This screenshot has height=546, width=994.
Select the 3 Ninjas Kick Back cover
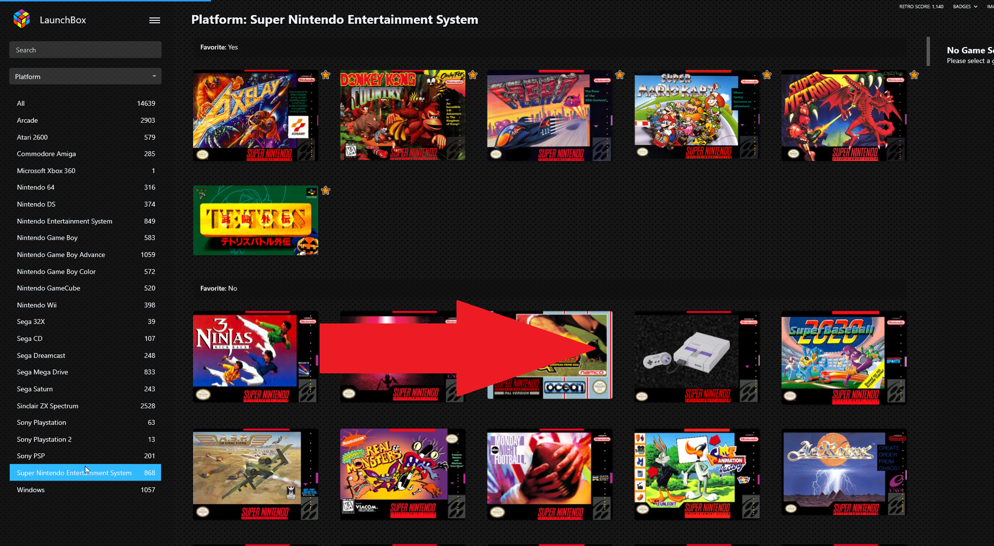tap(256, 357)
